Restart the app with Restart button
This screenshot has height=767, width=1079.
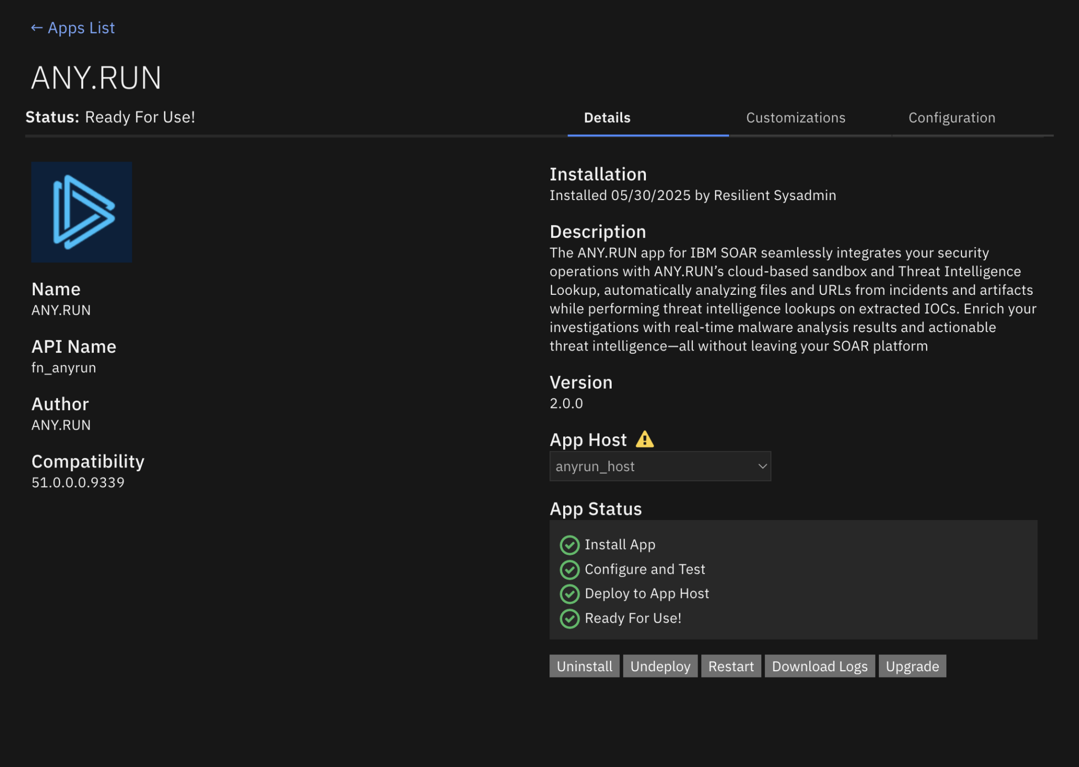point(731,666)
